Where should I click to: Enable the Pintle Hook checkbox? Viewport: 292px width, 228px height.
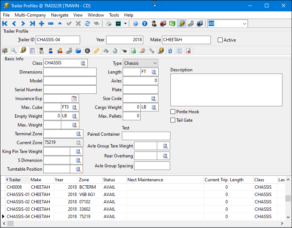[173, 112]
